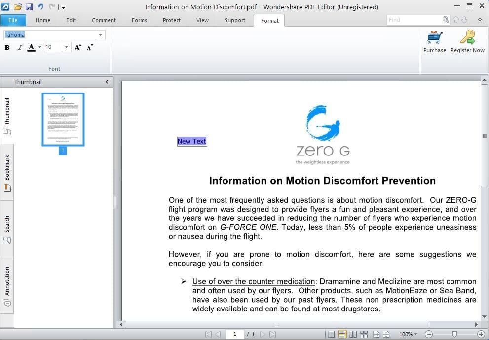Screen dimensions: 489x340
Task: Go to the first page
Action: coord(208,334)
